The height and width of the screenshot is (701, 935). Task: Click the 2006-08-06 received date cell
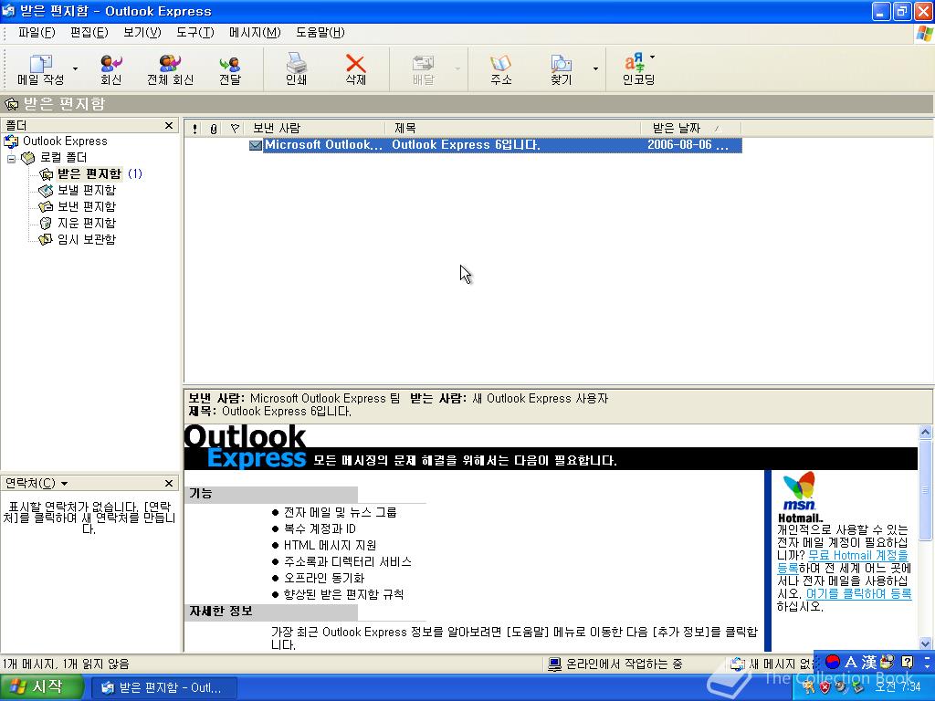coord(688,145)
